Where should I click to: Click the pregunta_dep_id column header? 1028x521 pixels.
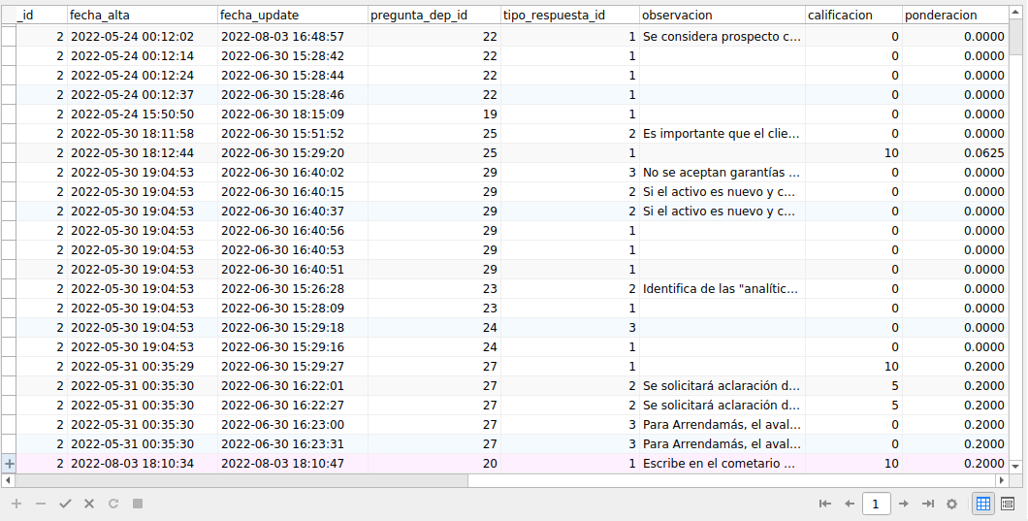434,16
